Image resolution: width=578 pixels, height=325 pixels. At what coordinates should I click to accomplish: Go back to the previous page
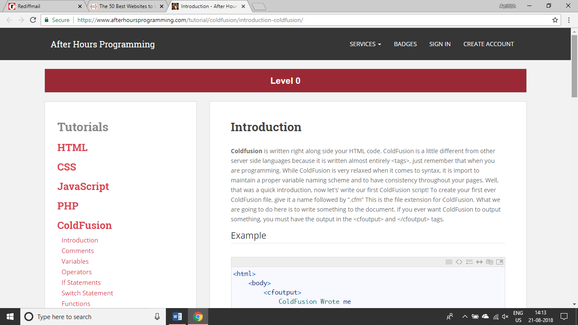pos(9,20)
